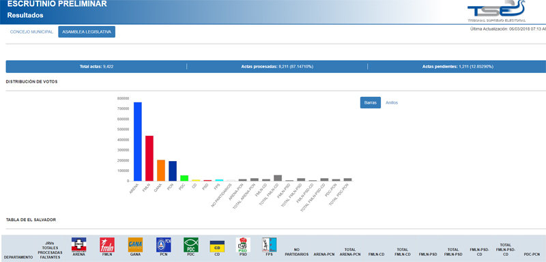Screen dimensions: 546x262
Task: Click the cyan FPS bar in chart
Action: click(219, 180)
